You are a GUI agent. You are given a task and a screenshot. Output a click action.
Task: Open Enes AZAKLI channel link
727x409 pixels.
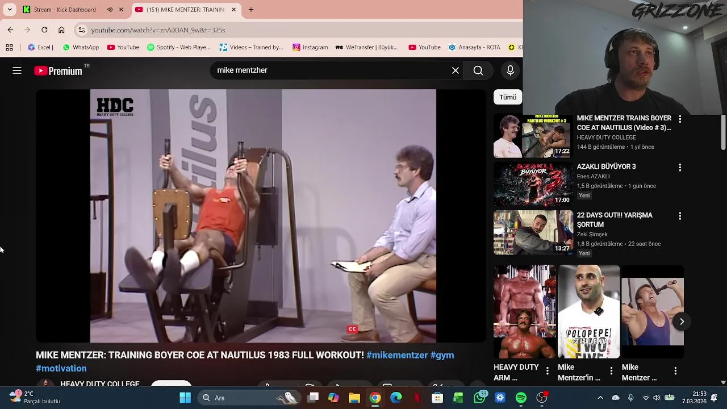(593, 176)
